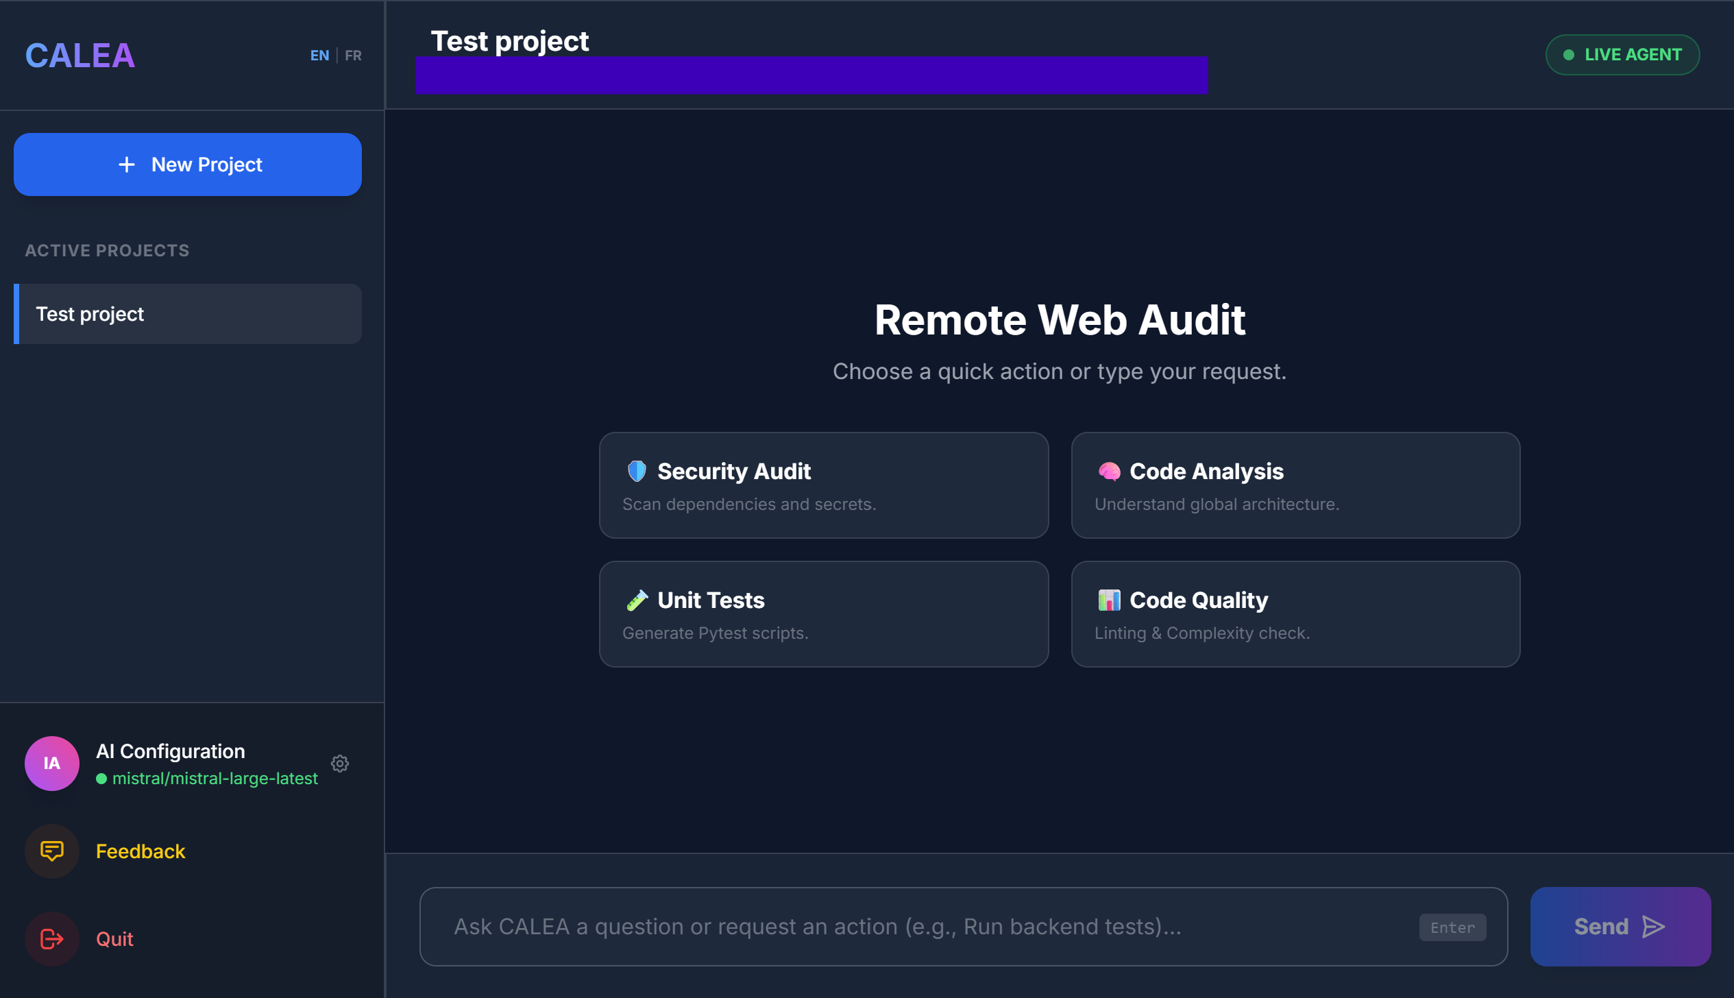The height and width of the screenshot is (998, 1734).
Task: Click the Security Audit shield icon
Action: pyautogui.click(x=637, y=471)
